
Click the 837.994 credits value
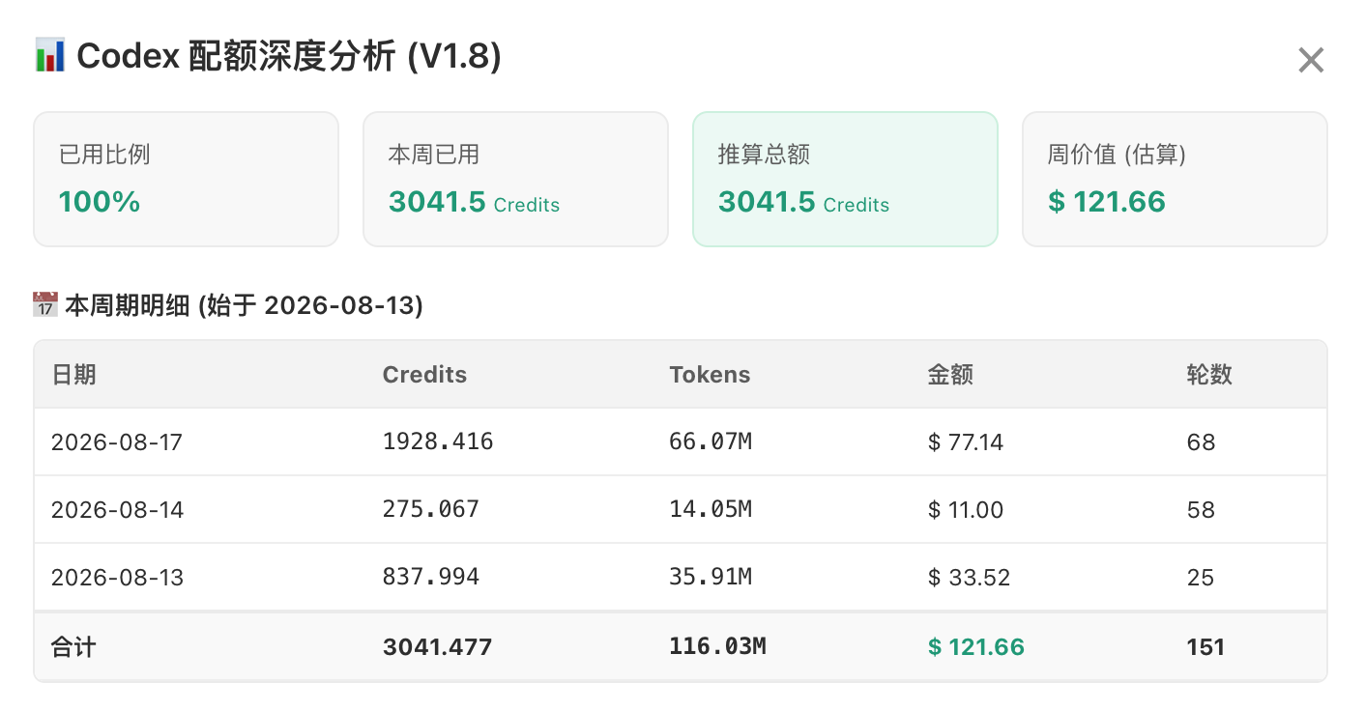(431, 577)
